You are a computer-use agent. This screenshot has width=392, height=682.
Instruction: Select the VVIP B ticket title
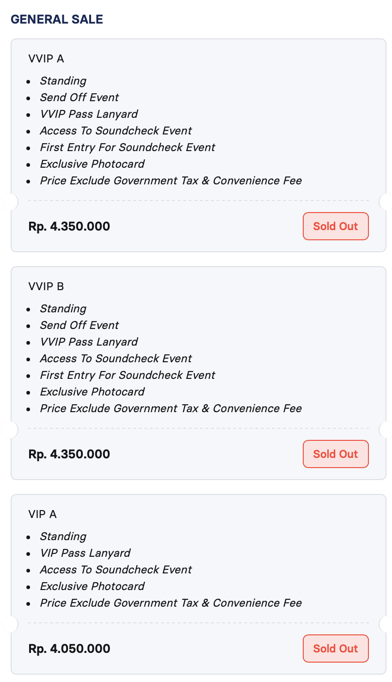coord(46,286)
